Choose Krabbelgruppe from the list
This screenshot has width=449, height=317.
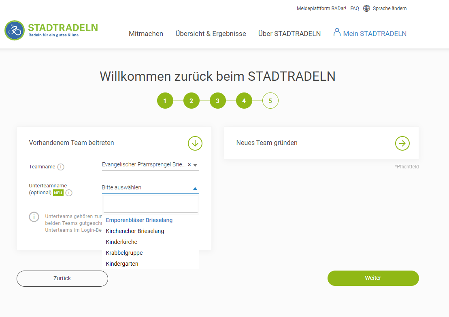124,253
